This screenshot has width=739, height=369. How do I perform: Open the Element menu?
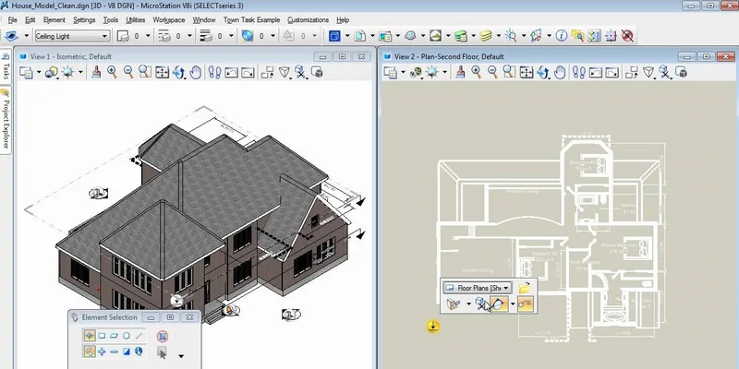pyautogui.click(x=55, y=19)
